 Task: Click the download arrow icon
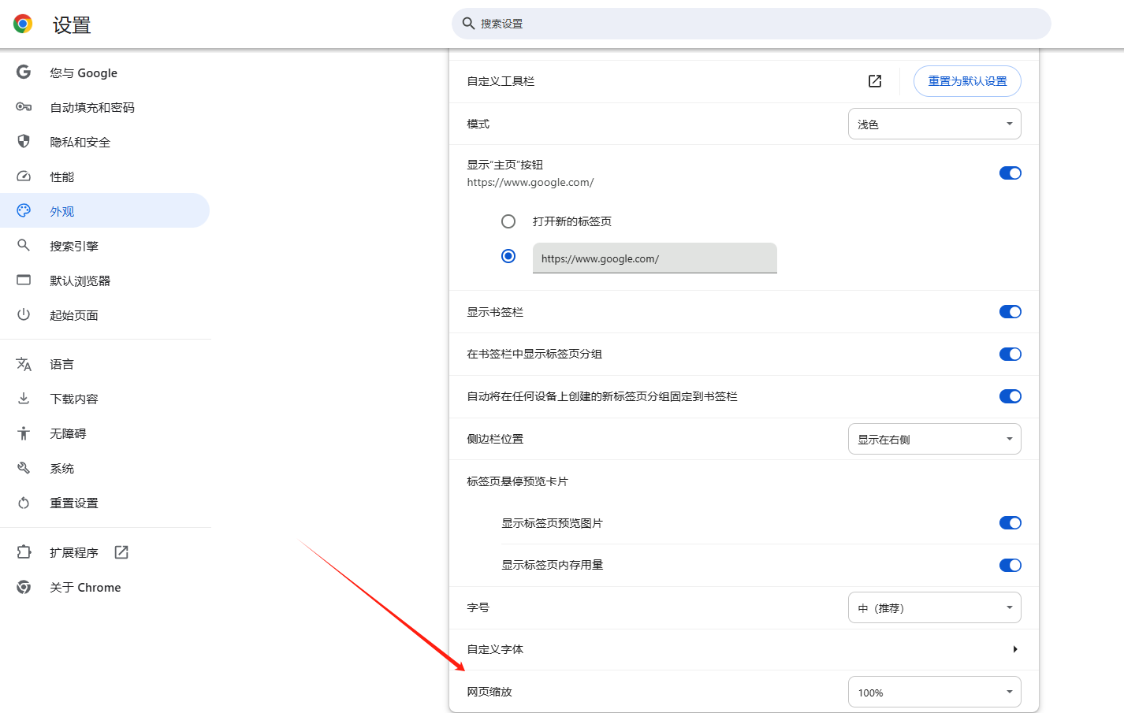(24, 399)
